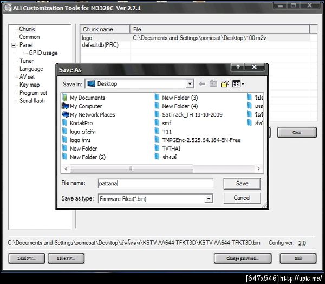Select the logo ร้าน folder
The width and height of the screenshot is (325, 284).
point(76,140)
